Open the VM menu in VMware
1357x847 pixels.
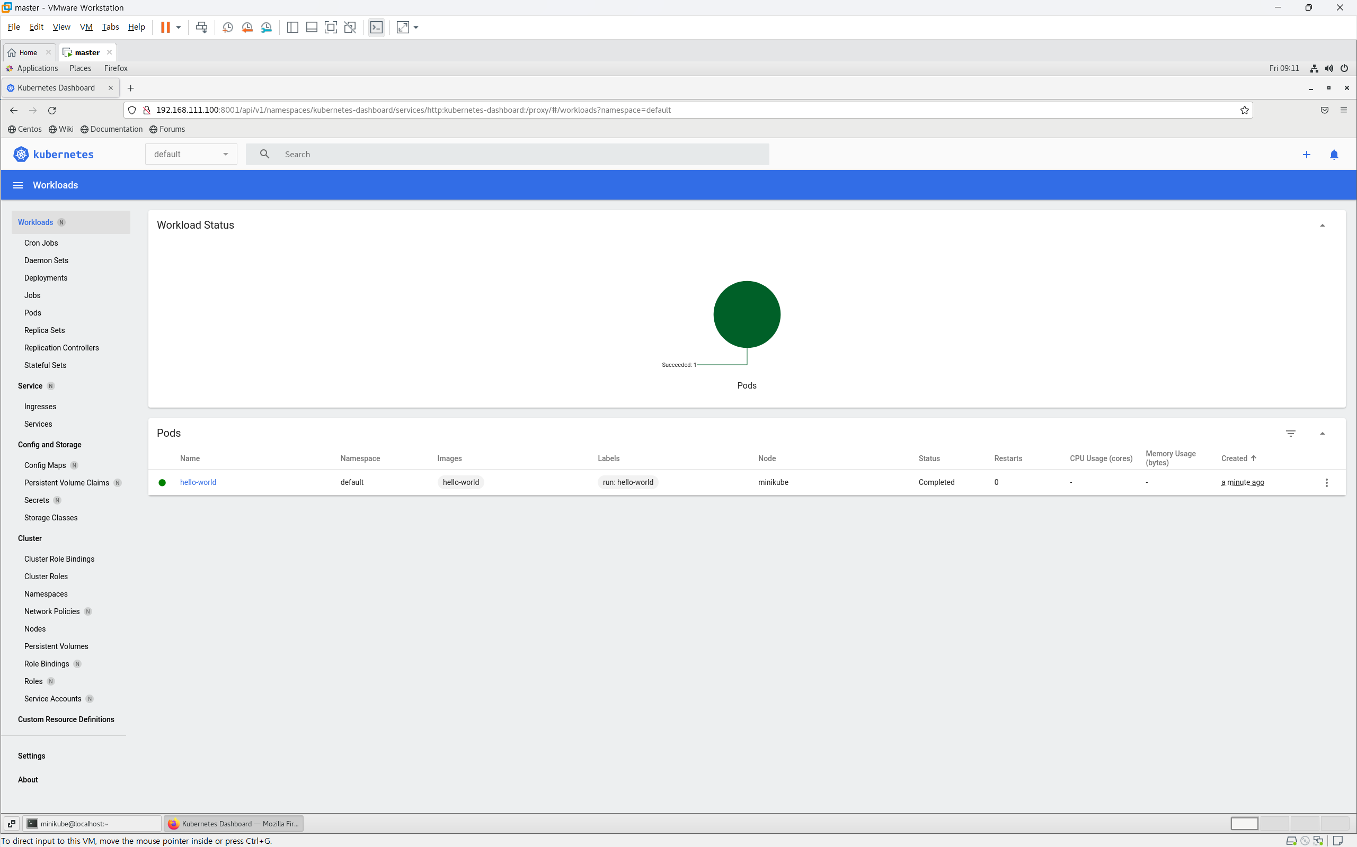tap(86, 27)
